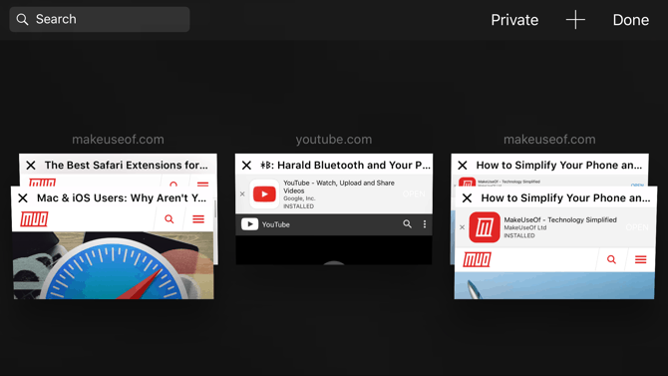This screenshot has height=376, width=668.
Task: Select back 'How to Simplify Your Phone an...' tab title
Action: coord(559,166)
